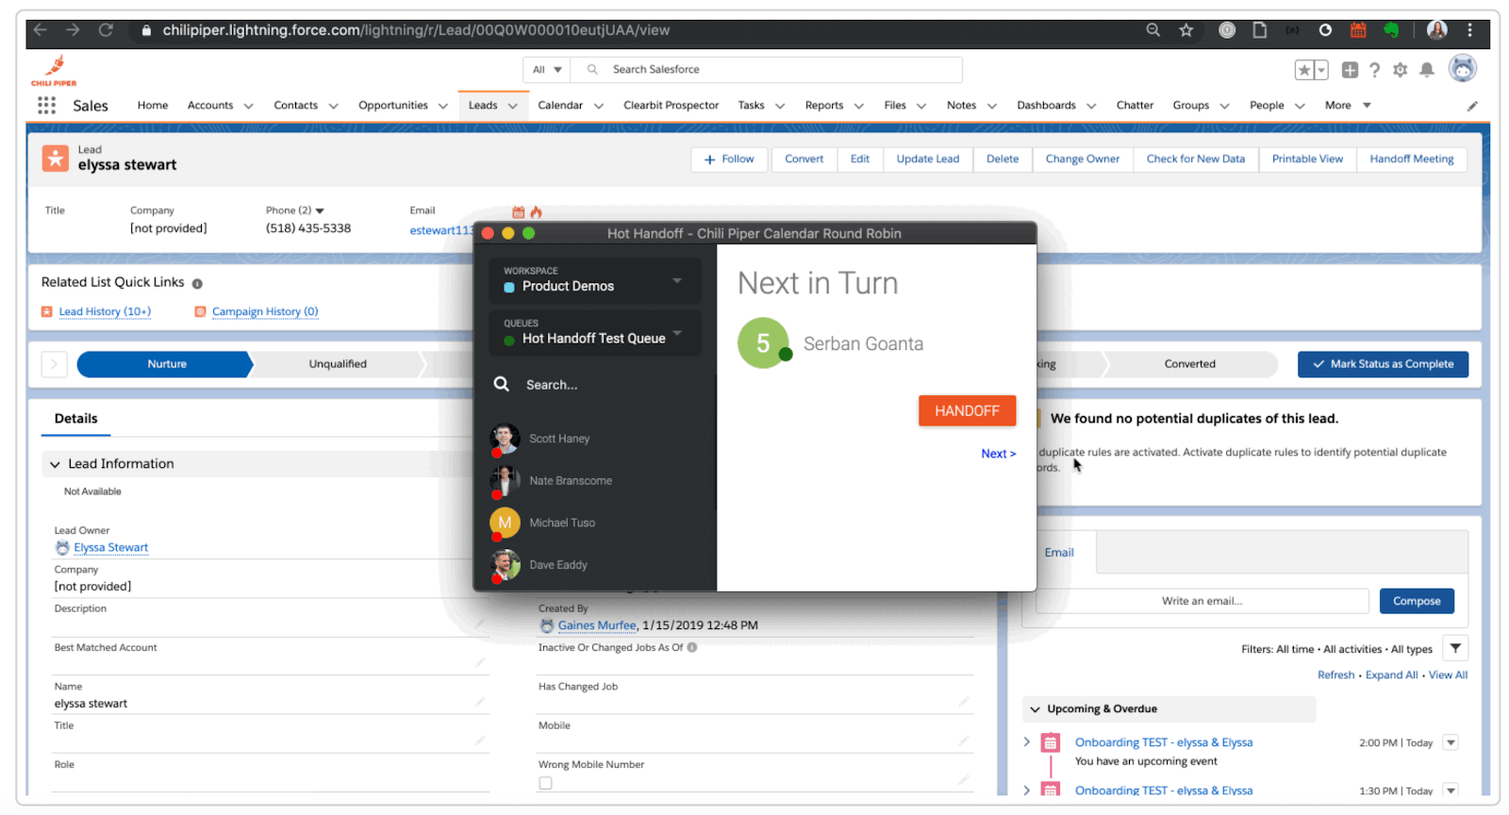Click the Write an email field
Screen dimensions: 1509x815
pos(1202,601)
